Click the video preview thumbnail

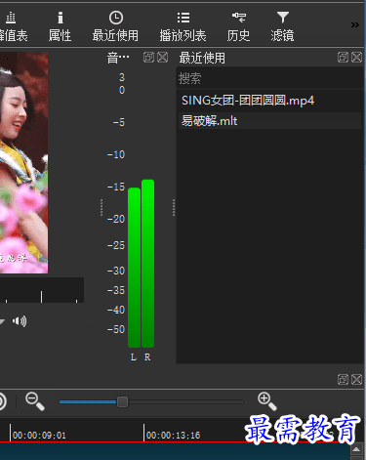[x=23, y=163]
